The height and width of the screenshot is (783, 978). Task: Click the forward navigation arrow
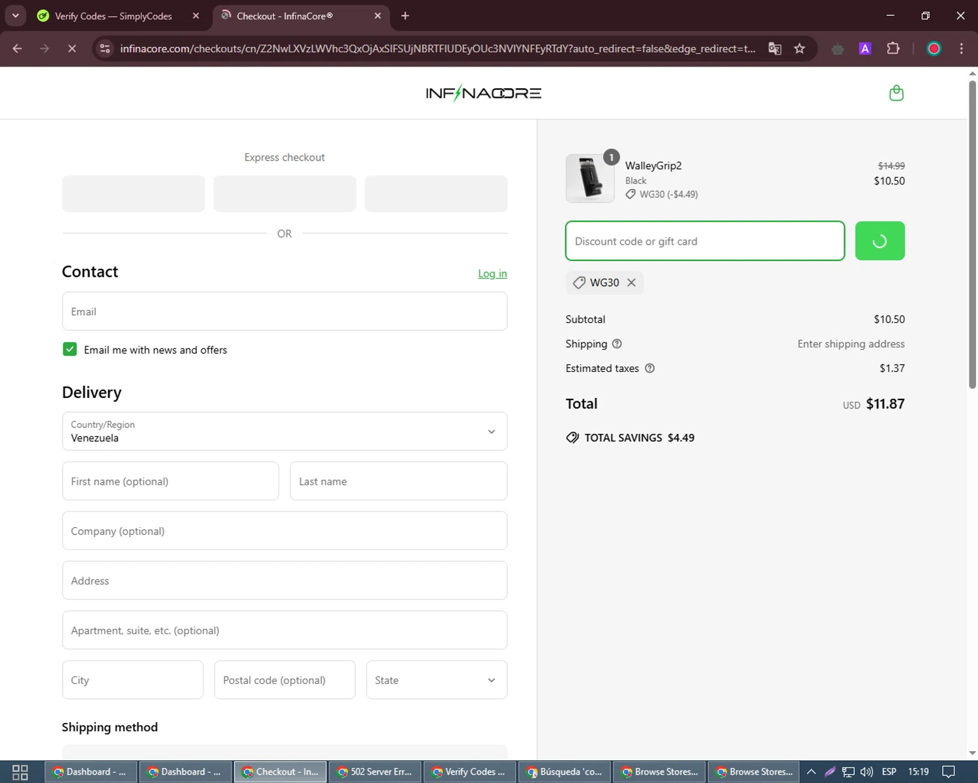pyautogui.click(x=44, y=49)
